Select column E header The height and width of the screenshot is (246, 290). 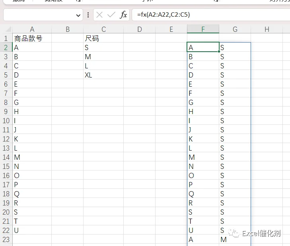171,29
